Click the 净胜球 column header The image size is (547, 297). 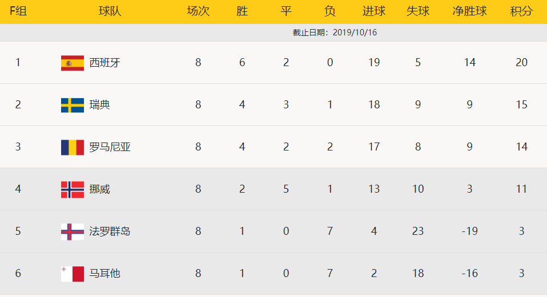coord(469,11)
